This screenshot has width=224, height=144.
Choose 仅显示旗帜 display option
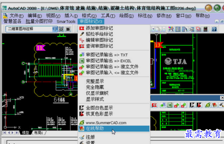tap(97, 93)
